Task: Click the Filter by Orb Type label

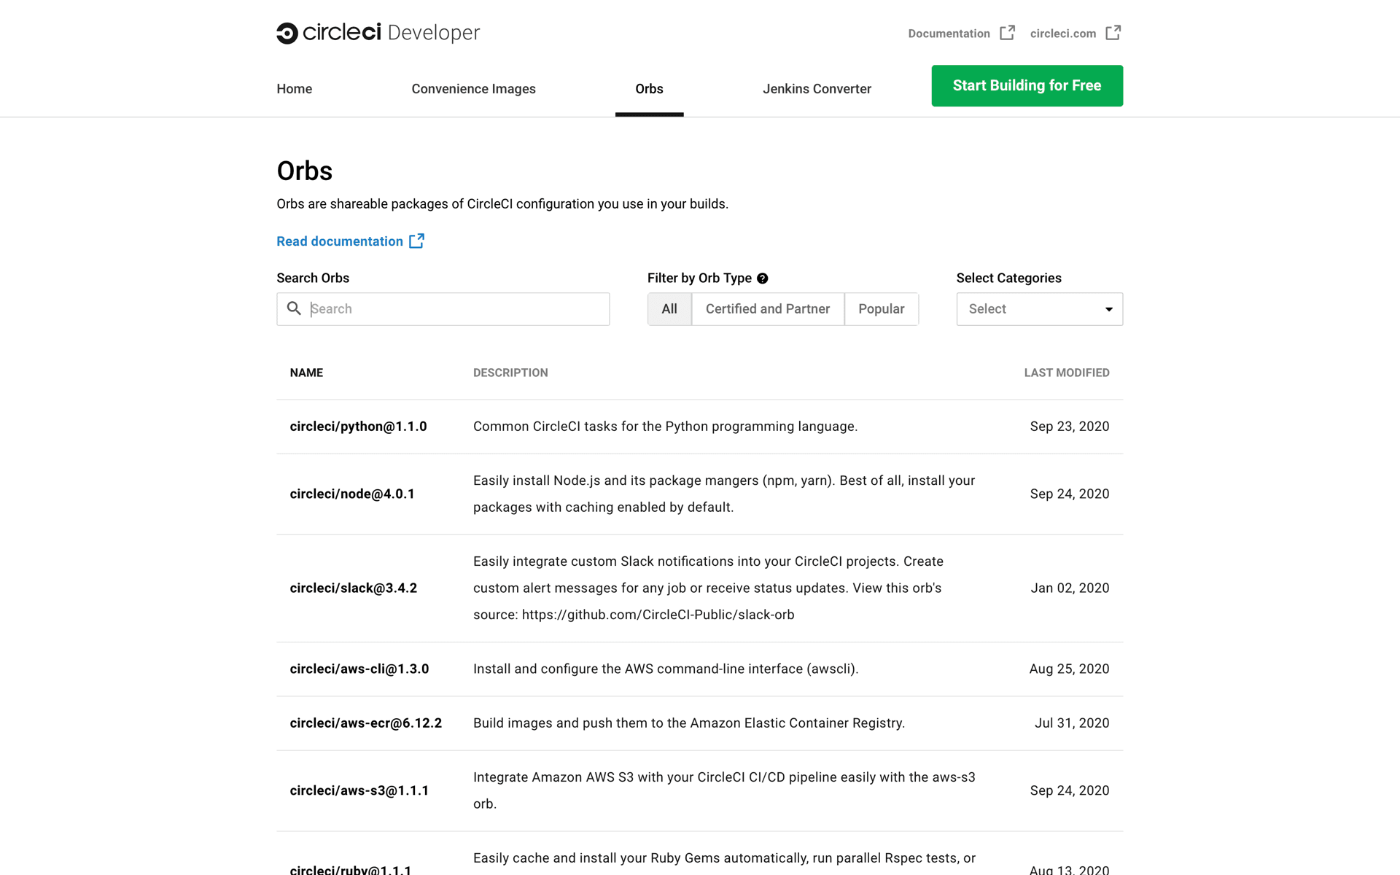Action: pyautogui.click(x=699, y=278)
